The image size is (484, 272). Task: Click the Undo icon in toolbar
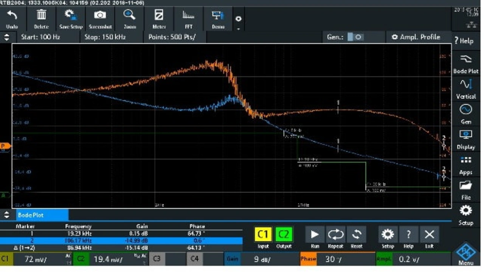(12, 19)
